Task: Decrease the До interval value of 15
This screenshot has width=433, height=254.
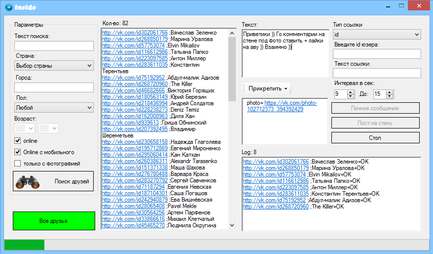Action: pyautogui.click(x=390, y=96)
